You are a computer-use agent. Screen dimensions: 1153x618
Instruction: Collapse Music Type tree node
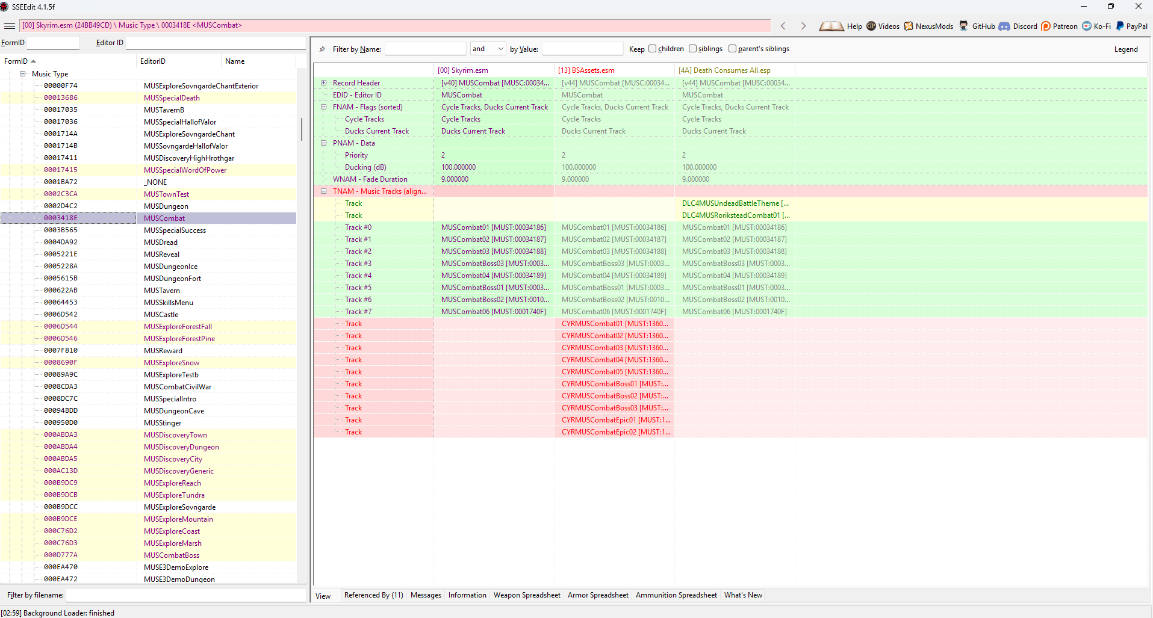(22, 74)
